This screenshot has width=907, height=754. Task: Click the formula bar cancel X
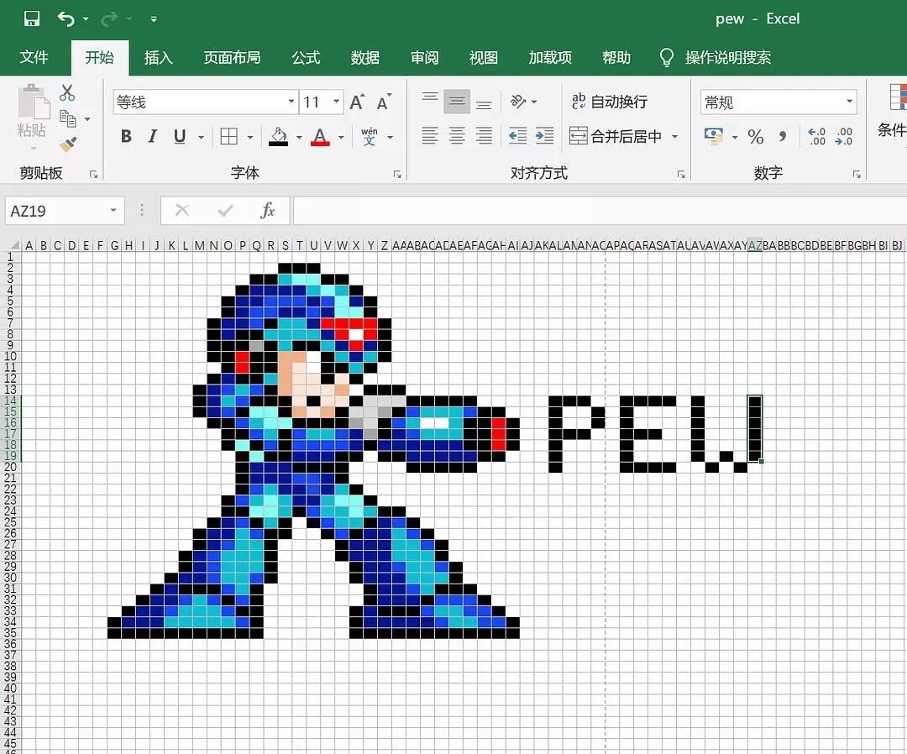point(182,211)
